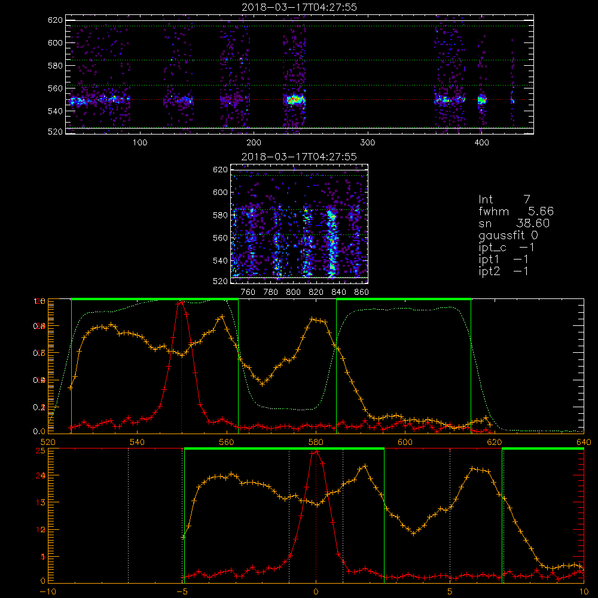Click the red peak apex in the third plot
The image size is (598, 598).
182,303
